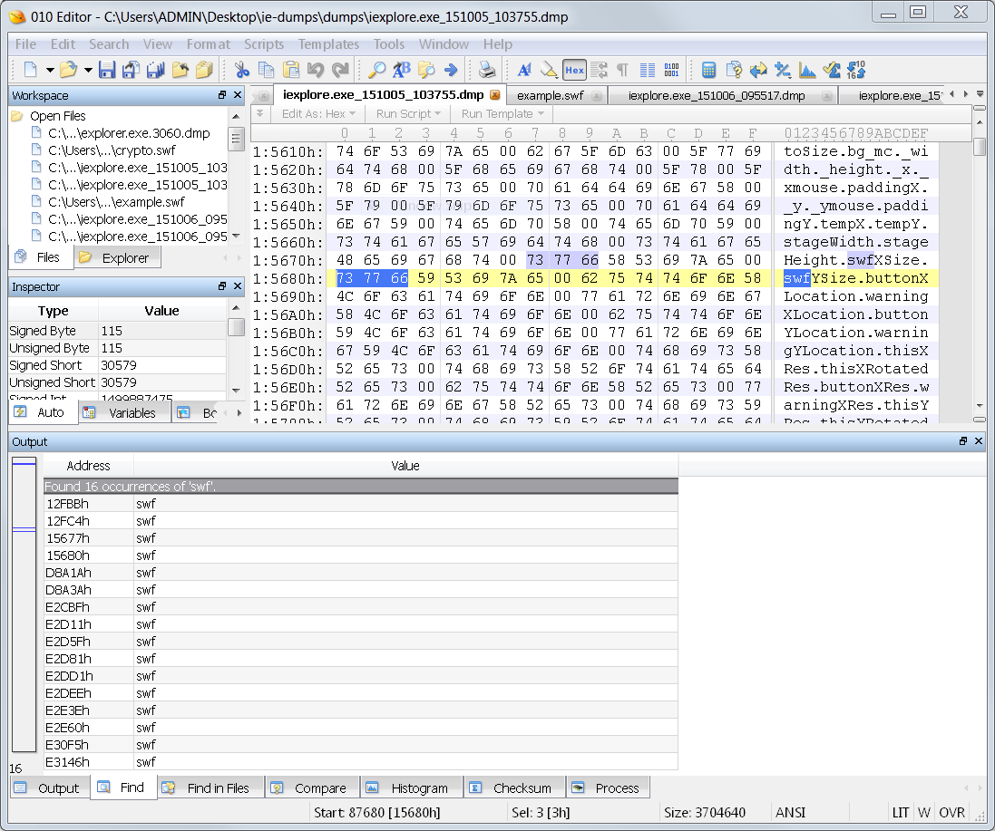
Task: Close the iexplore.exe_151005_103755.dmp tab
Action: 495,95
